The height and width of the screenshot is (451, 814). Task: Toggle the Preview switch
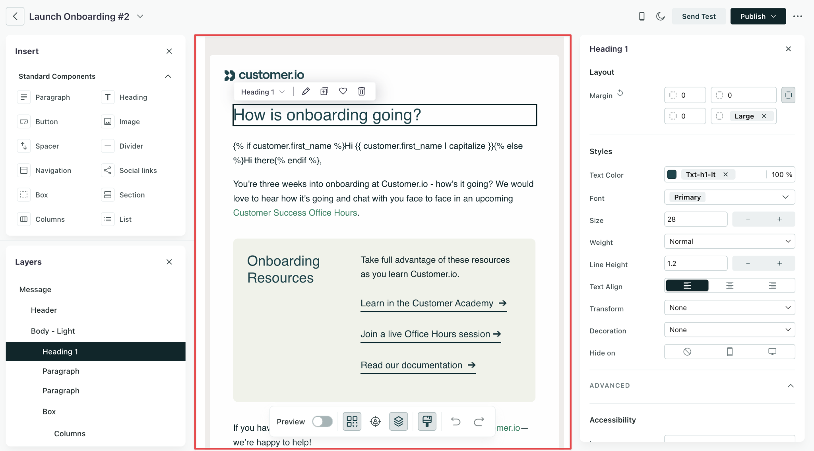322,422
